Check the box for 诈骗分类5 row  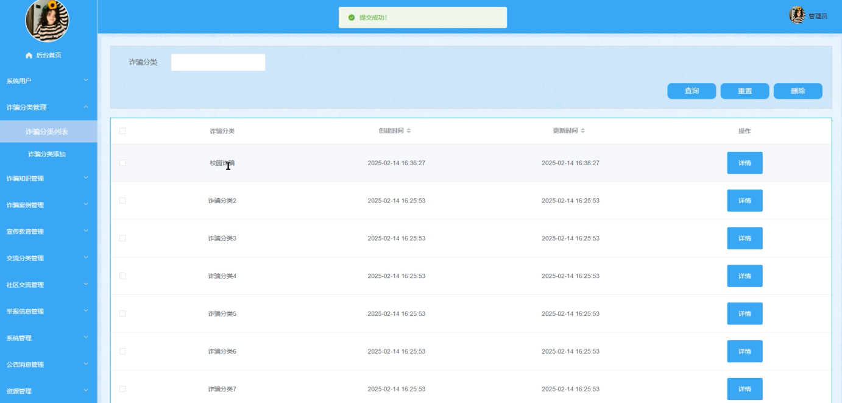tap(122, 314)
